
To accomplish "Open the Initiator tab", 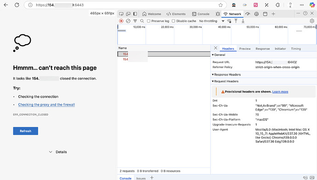I will [x=280, y=49].
